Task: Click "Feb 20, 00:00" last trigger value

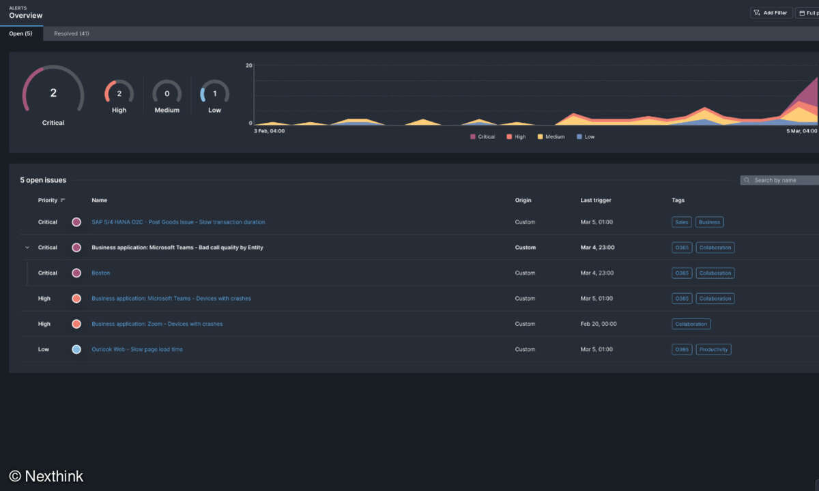Action: (599, 324)
